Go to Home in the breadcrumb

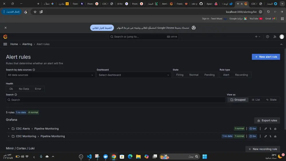coord(14,44)
